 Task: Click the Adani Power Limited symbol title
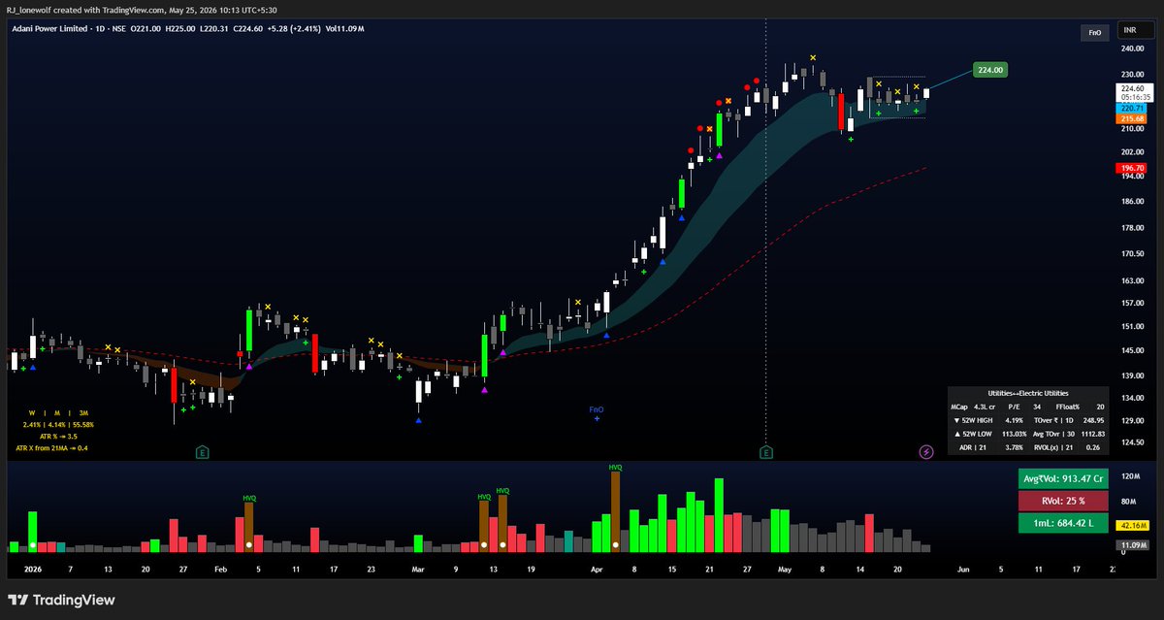pyautogui.click(x=48, y=31)
